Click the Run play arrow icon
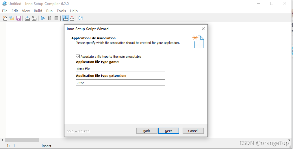Viewport: 293px width, 149px height. [x=43, y=18]
